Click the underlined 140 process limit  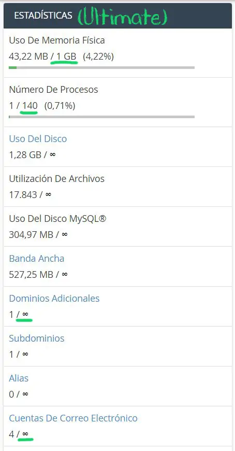click(30, 106)
